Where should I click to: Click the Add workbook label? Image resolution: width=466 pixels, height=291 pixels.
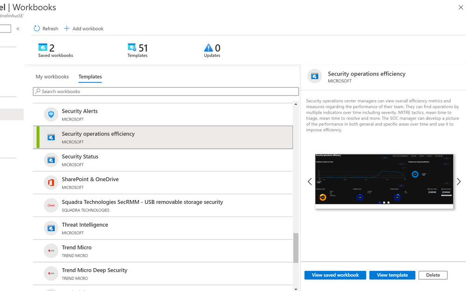[x=88, y=28]
